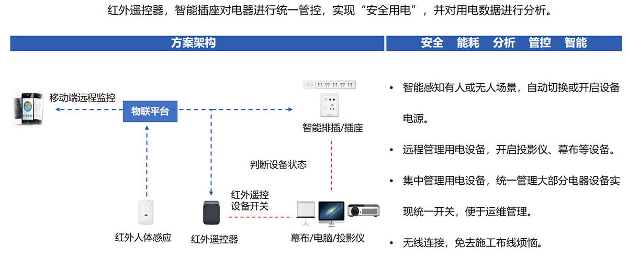
Task: Select the 红外遥控设备开关 text
Action: 250,200
